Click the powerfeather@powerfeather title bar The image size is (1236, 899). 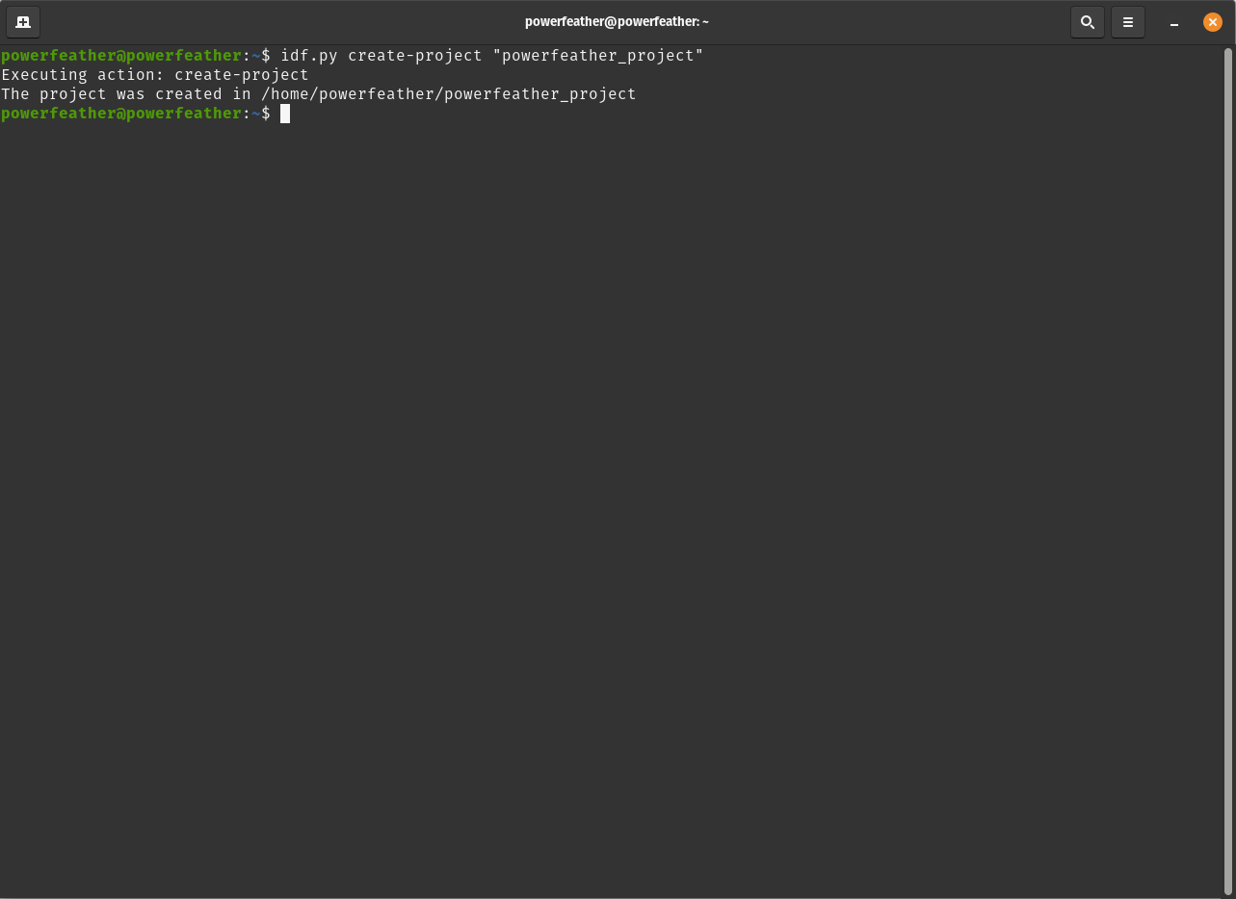617,21
